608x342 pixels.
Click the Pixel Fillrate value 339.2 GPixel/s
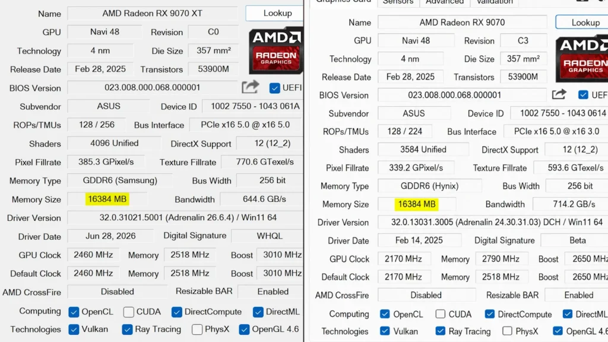(416, 168)
